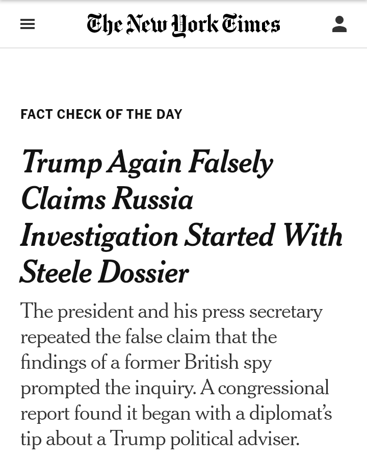The image size is (367, 459).
Task: Click the word "Dossier" in the headline
Action: click(x=143, y=272)
